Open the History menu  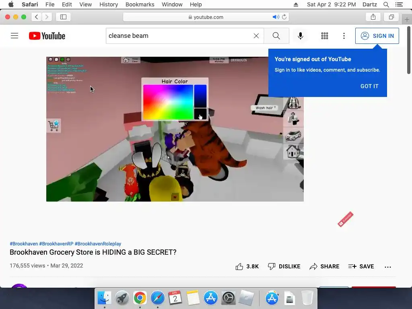[x=109, y=4]
